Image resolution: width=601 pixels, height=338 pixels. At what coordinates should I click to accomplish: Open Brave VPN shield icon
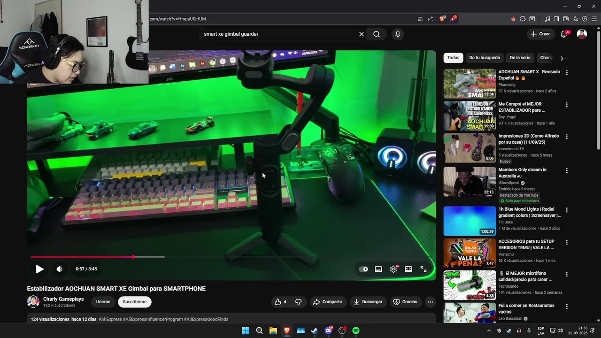click(585, 19)
